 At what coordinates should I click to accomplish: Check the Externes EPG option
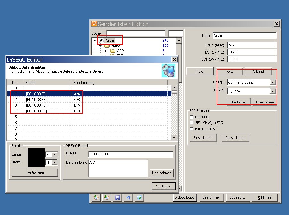pyautogui.click(x=192, y=129)
